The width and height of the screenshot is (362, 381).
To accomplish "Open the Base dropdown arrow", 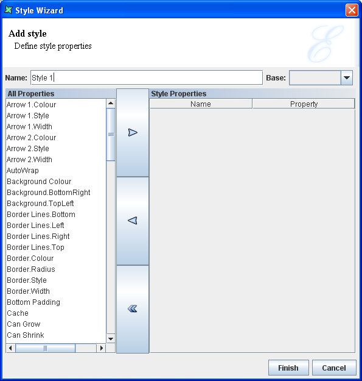I will click(347, 78).
